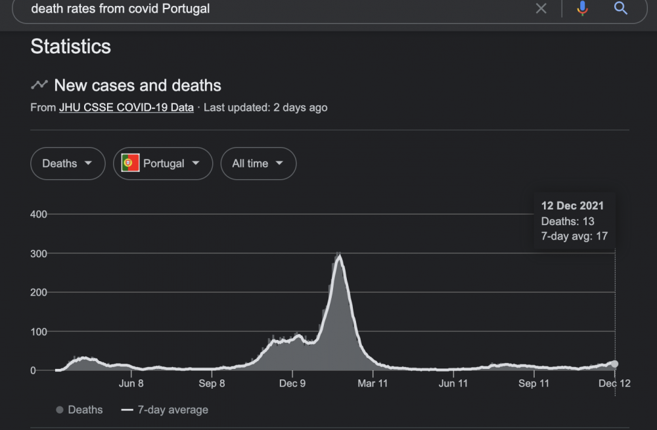Viewport: 657px width, 430px height.
Task: Click the chart peak near 300 deaths
Action: click(x=339, y=256)
